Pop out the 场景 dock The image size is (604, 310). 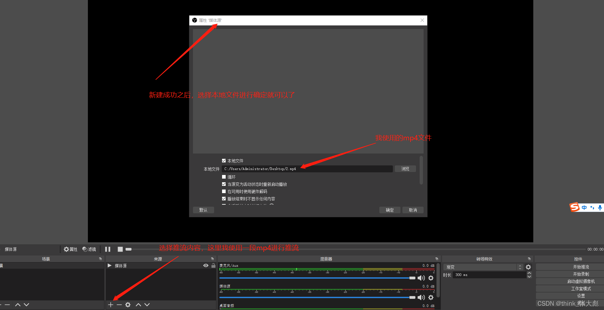(100, 259)
